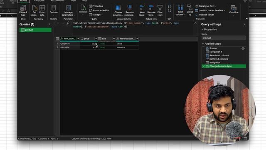Click Use first row as headers

click(x=210, y=10)
